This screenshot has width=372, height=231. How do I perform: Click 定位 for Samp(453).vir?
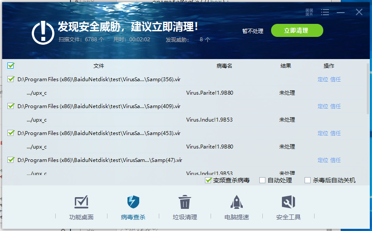(x=323, y=133)
